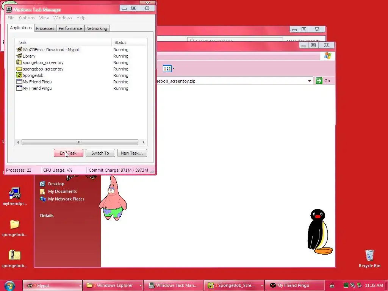Expand the Windows Explorer taskbar group arrow
388x291 pixels.
click(x=141, y=286)
